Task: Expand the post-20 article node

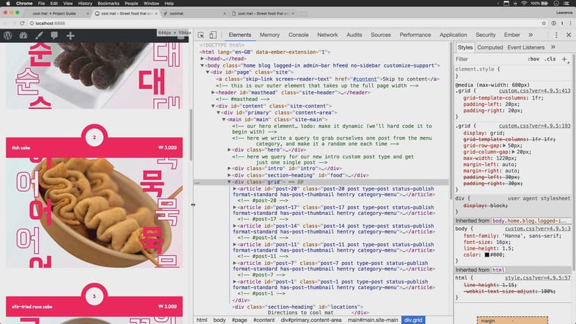Action: point(234,188)
